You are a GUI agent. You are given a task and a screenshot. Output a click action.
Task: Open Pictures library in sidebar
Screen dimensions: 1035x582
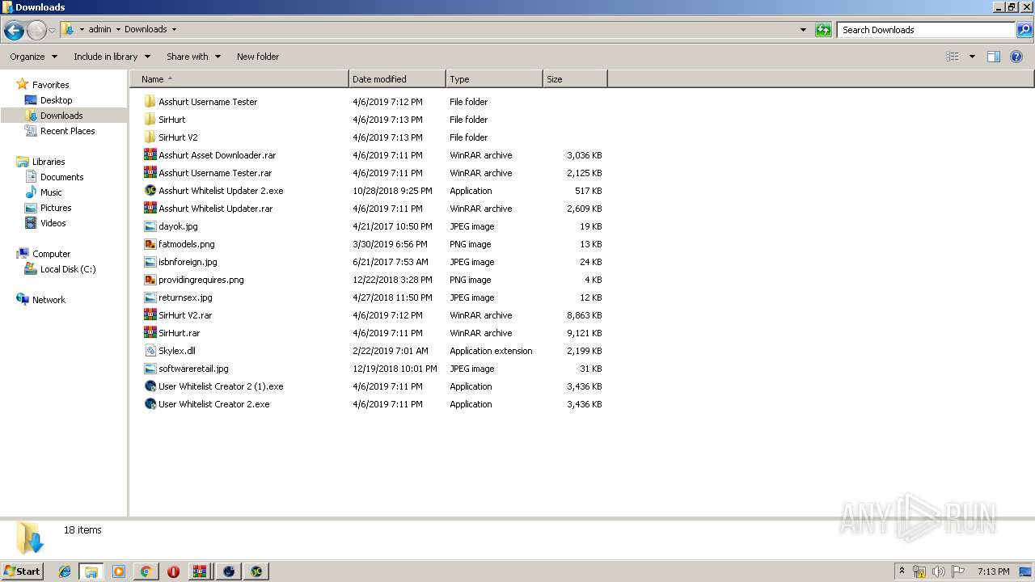[56, 208]
